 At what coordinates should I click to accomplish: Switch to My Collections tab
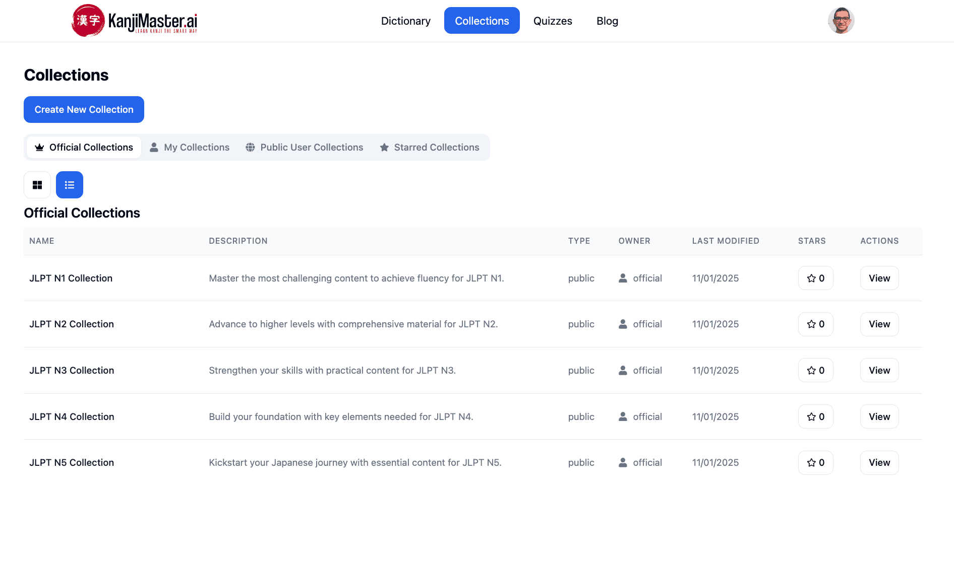[190, 148]
